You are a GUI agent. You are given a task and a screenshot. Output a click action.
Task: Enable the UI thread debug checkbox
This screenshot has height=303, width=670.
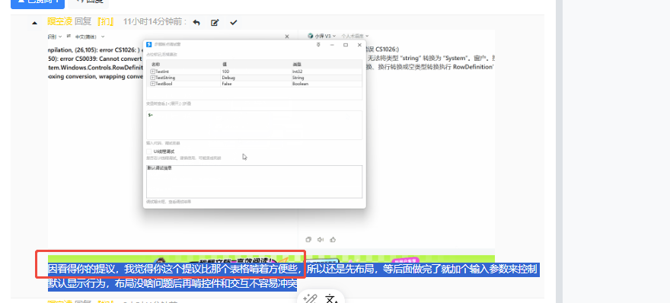(x=149, y=151)
